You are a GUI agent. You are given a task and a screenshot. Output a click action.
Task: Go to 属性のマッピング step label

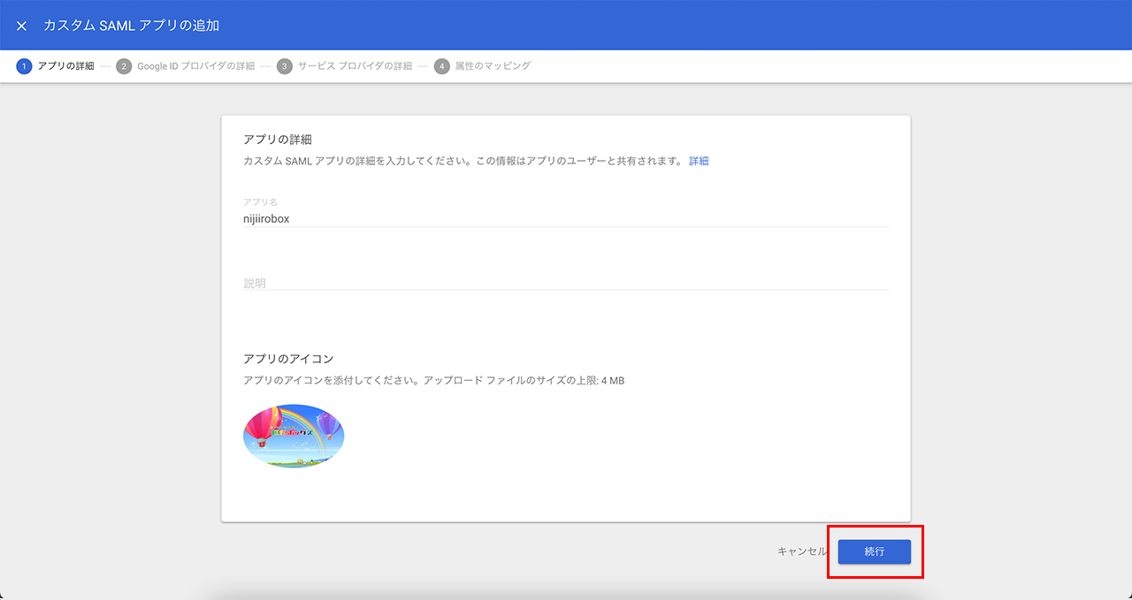(x=493, y=66)
